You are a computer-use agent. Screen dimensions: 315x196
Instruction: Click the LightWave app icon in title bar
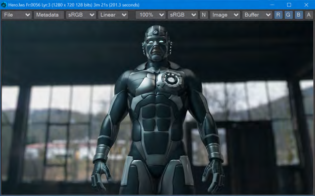[x=4, y=5]
